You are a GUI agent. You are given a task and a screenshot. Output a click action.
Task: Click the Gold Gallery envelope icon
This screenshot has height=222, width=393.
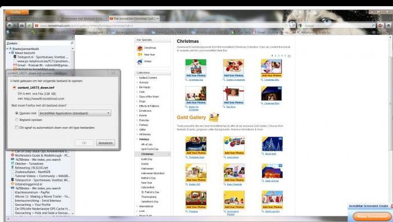tap(214, 117)
